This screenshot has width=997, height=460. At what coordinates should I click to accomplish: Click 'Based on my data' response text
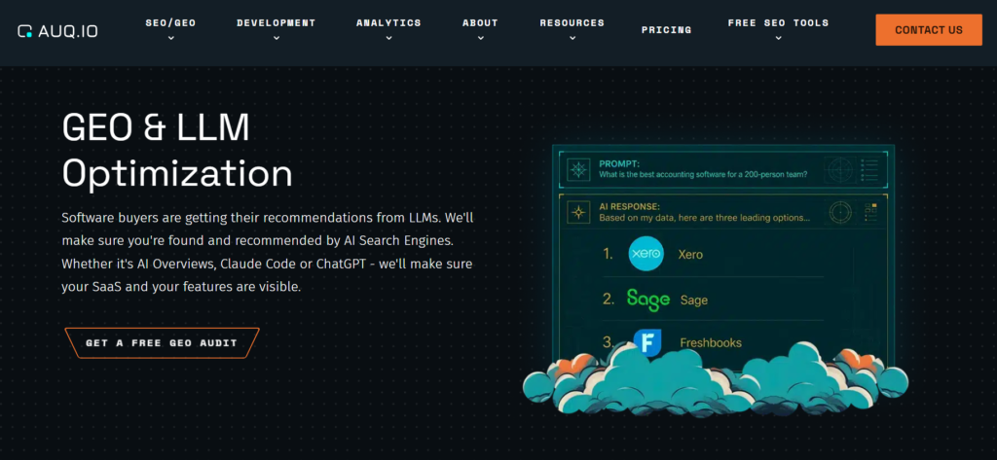(x=705, y=217)
